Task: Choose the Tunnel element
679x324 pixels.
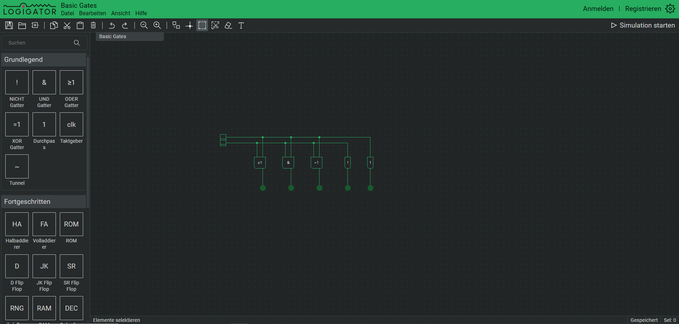Action: pyautogui.click(x=17, y=166)
